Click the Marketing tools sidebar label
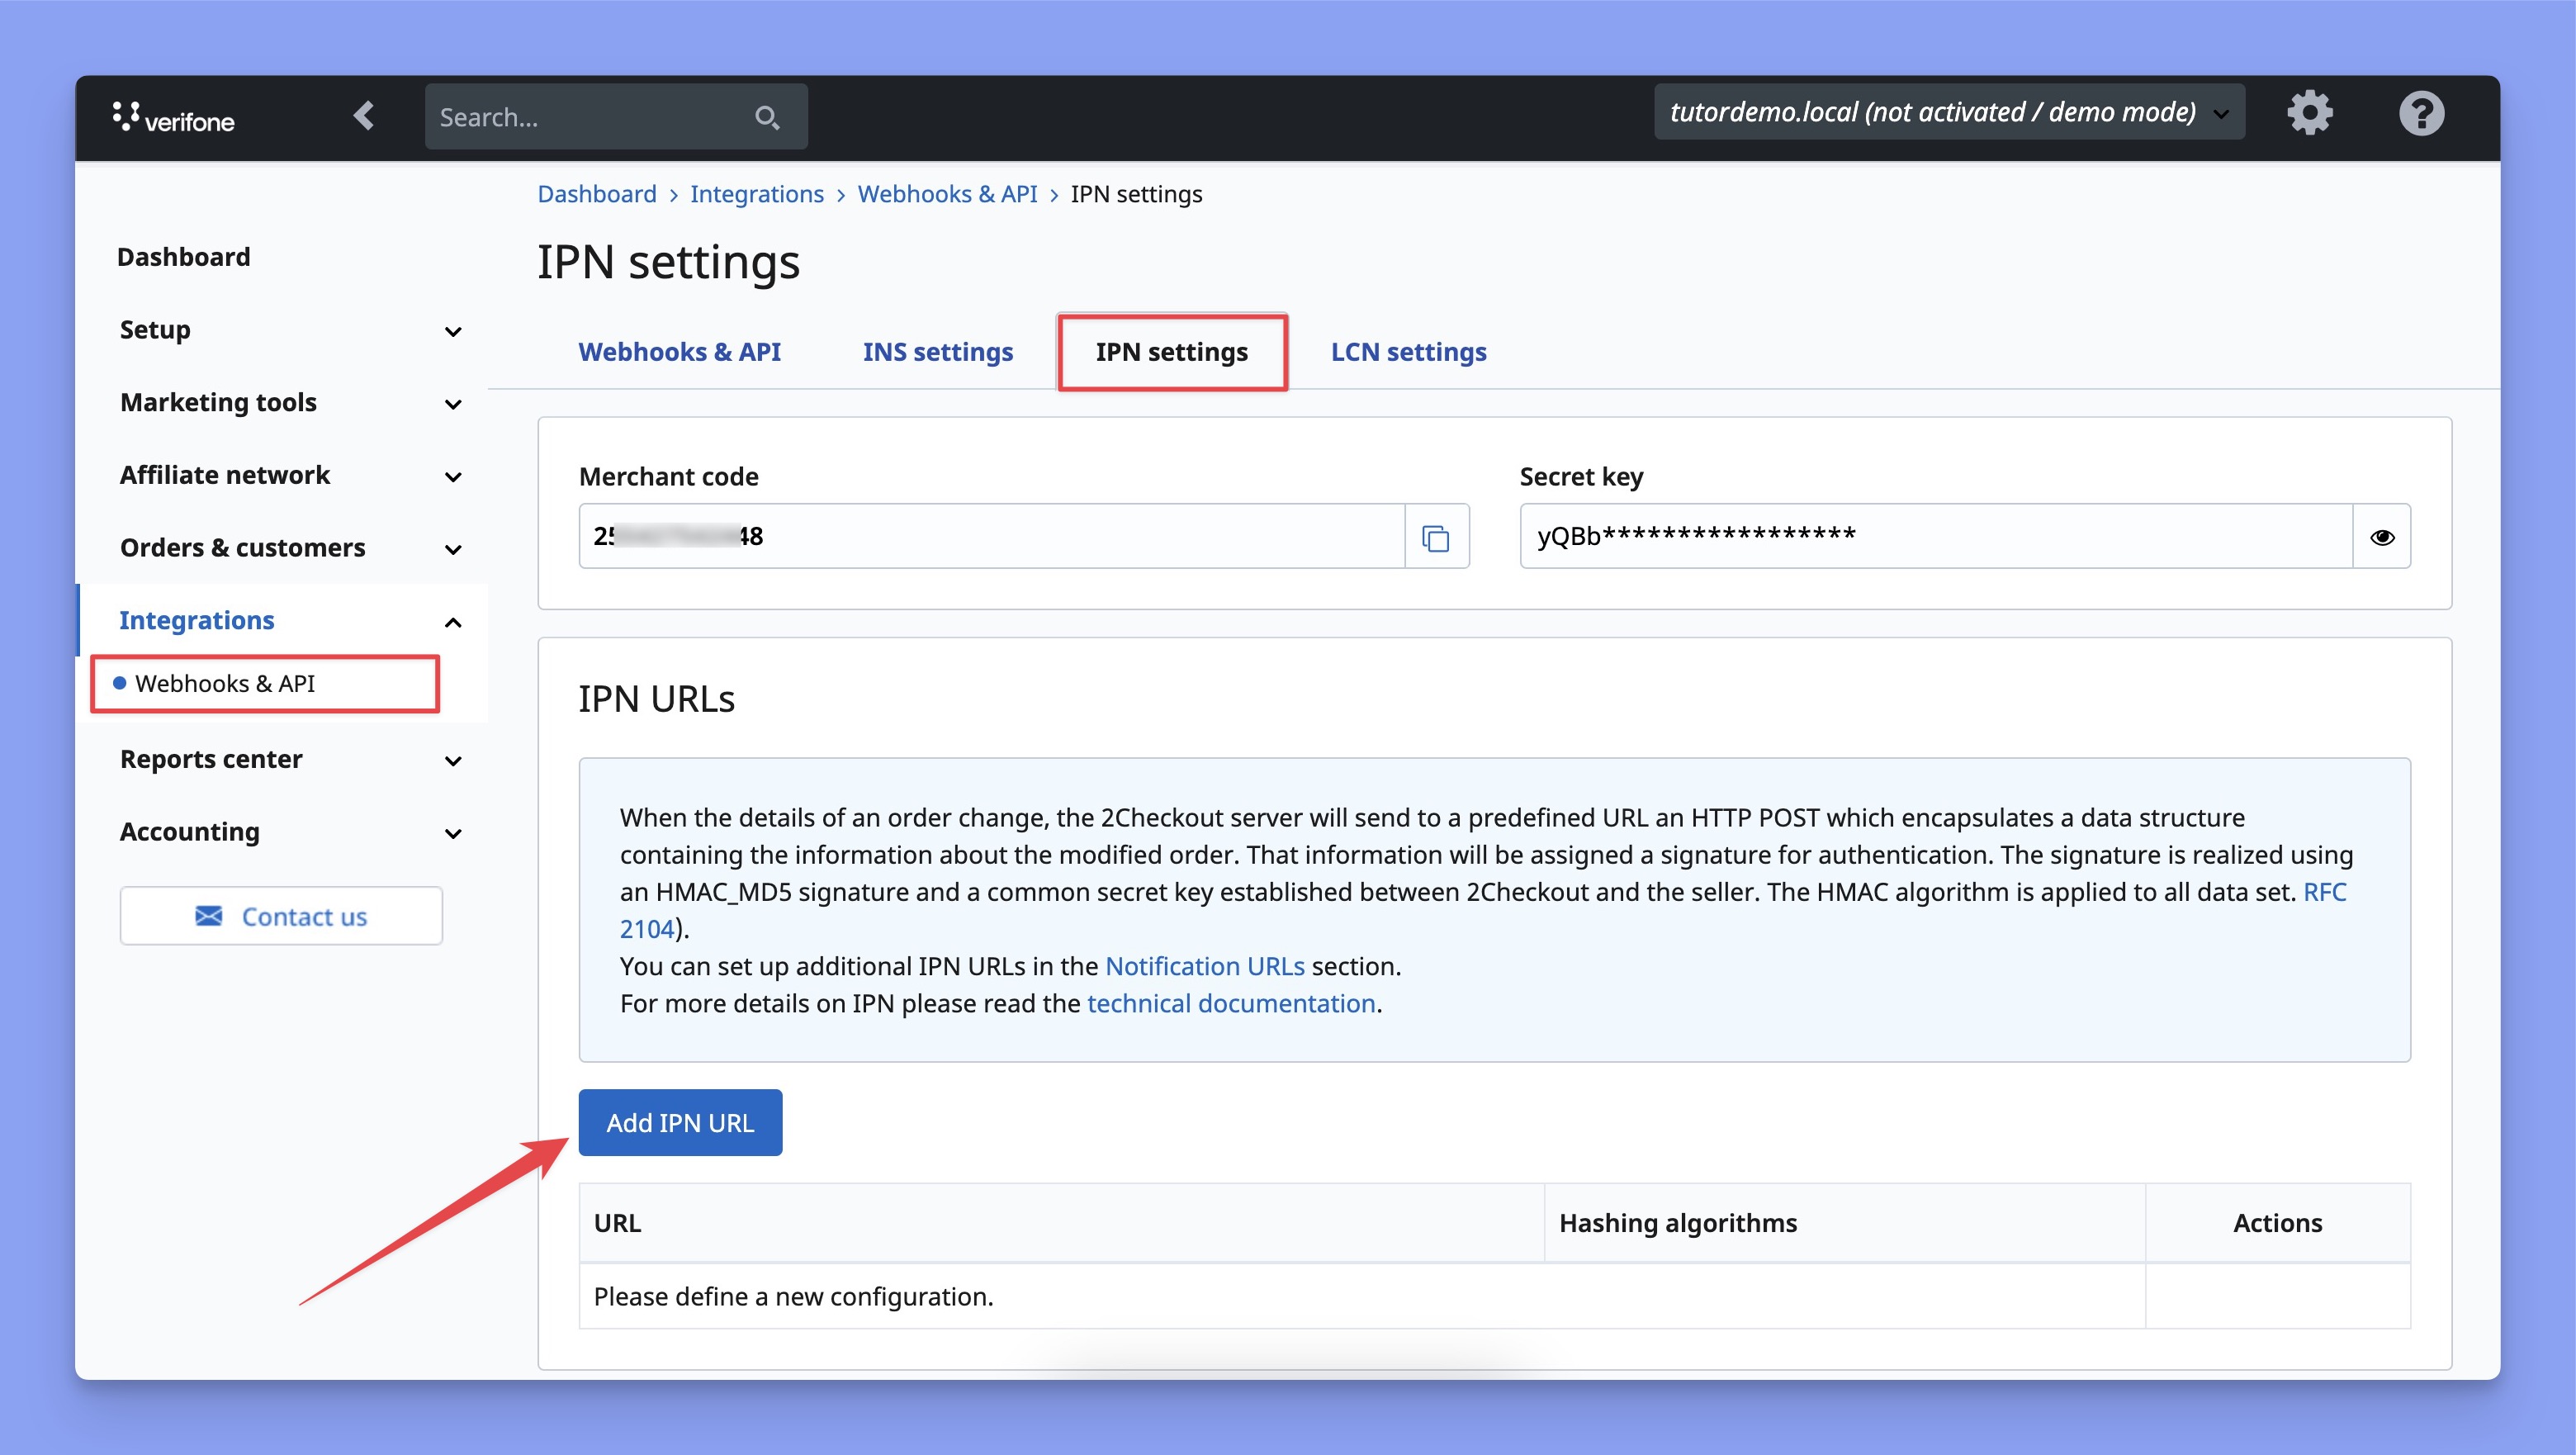The height and width of the screenshot is (1455, 2576). (x=218, y=402)
